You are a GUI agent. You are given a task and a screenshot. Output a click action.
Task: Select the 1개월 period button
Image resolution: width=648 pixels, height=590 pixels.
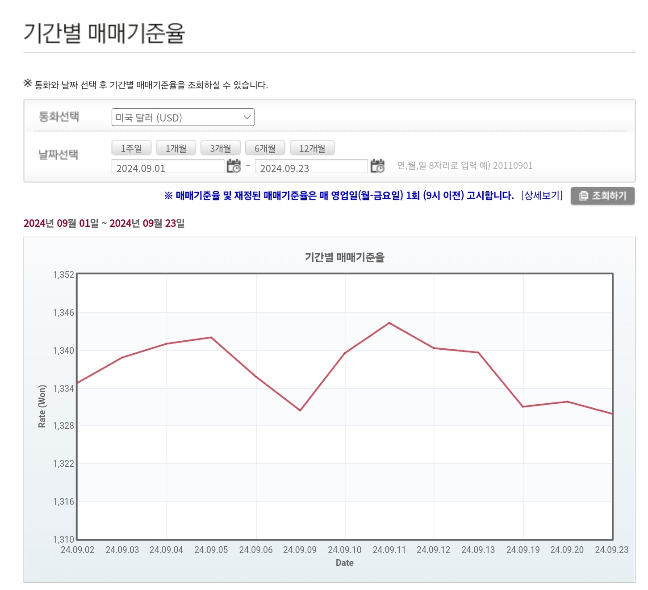[x=176, y=148]
